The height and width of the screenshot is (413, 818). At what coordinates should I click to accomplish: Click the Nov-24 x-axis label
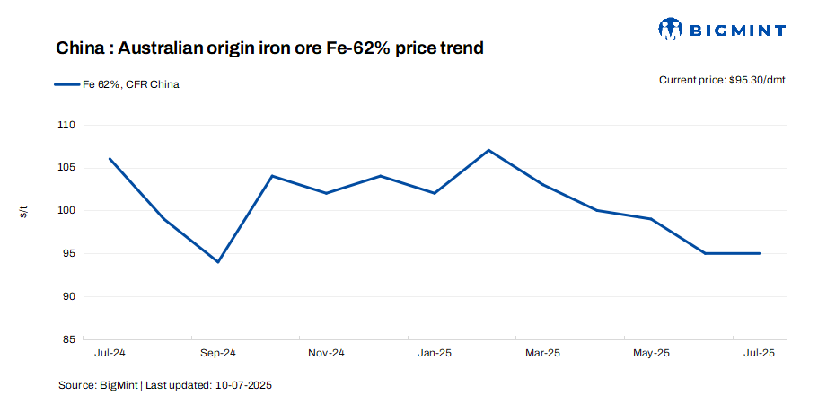tap(326, 354)
